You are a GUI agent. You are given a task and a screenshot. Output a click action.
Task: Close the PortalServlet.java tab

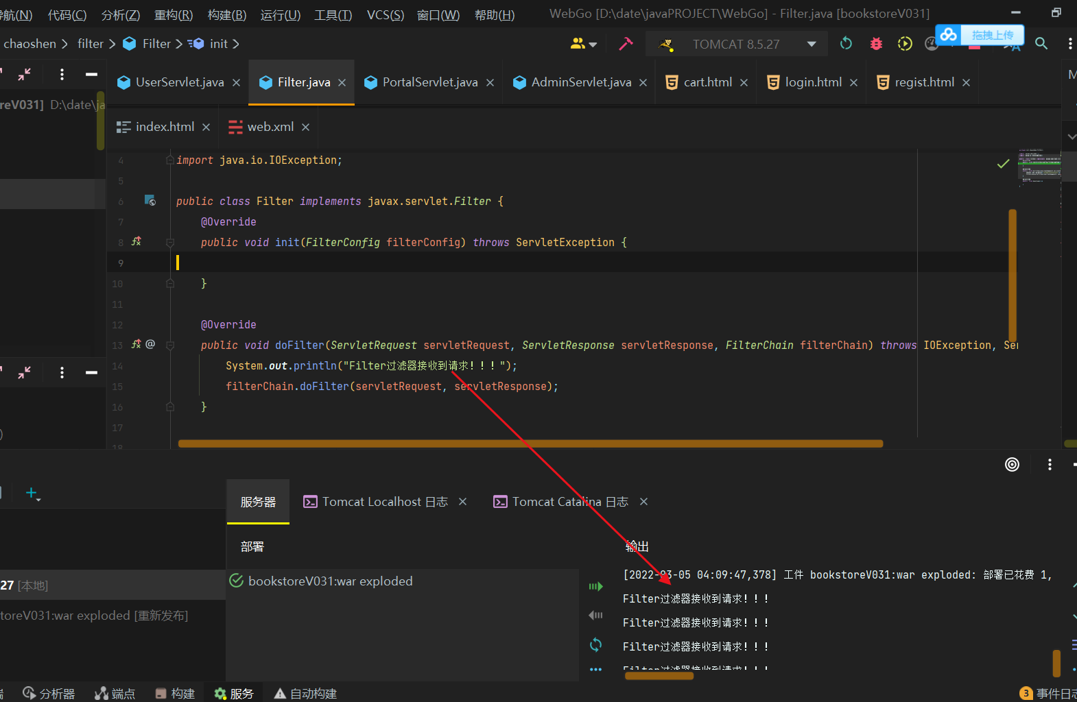490,83
